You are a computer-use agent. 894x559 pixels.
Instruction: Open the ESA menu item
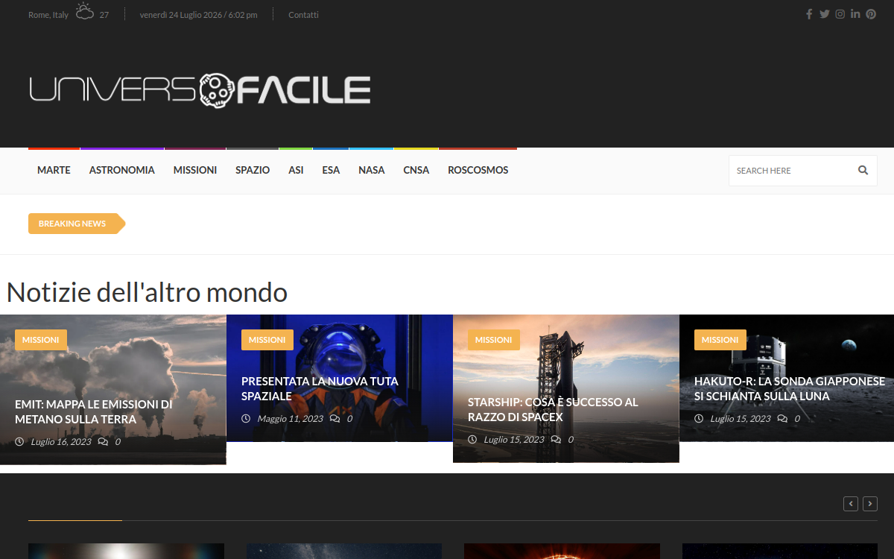331,170
